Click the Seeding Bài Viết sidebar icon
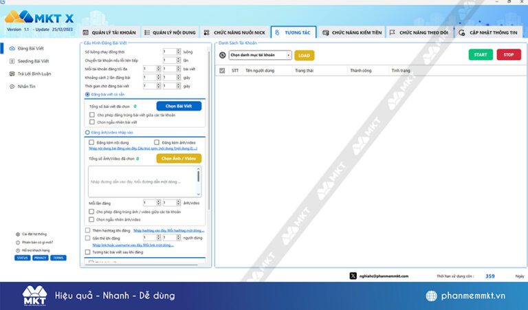 pos(12,61)
